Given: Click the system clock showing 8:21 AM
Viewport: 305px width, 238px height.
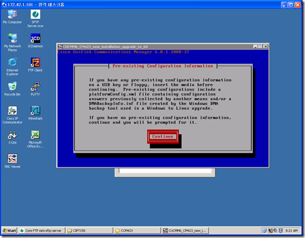Looking at the screenshot, I should 291,230.
